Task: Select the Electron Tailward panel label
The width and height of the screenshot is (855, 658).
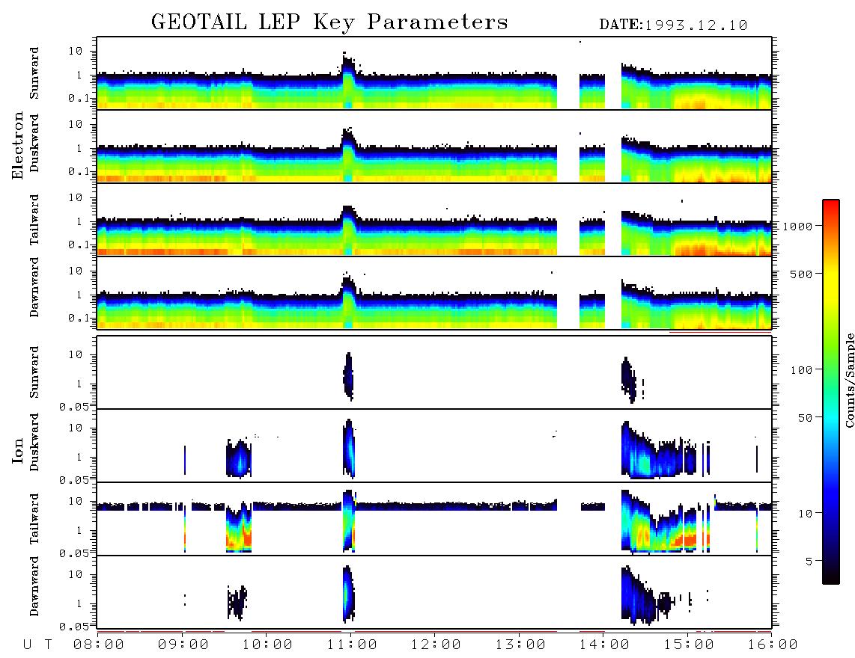Action: point(34,220)
